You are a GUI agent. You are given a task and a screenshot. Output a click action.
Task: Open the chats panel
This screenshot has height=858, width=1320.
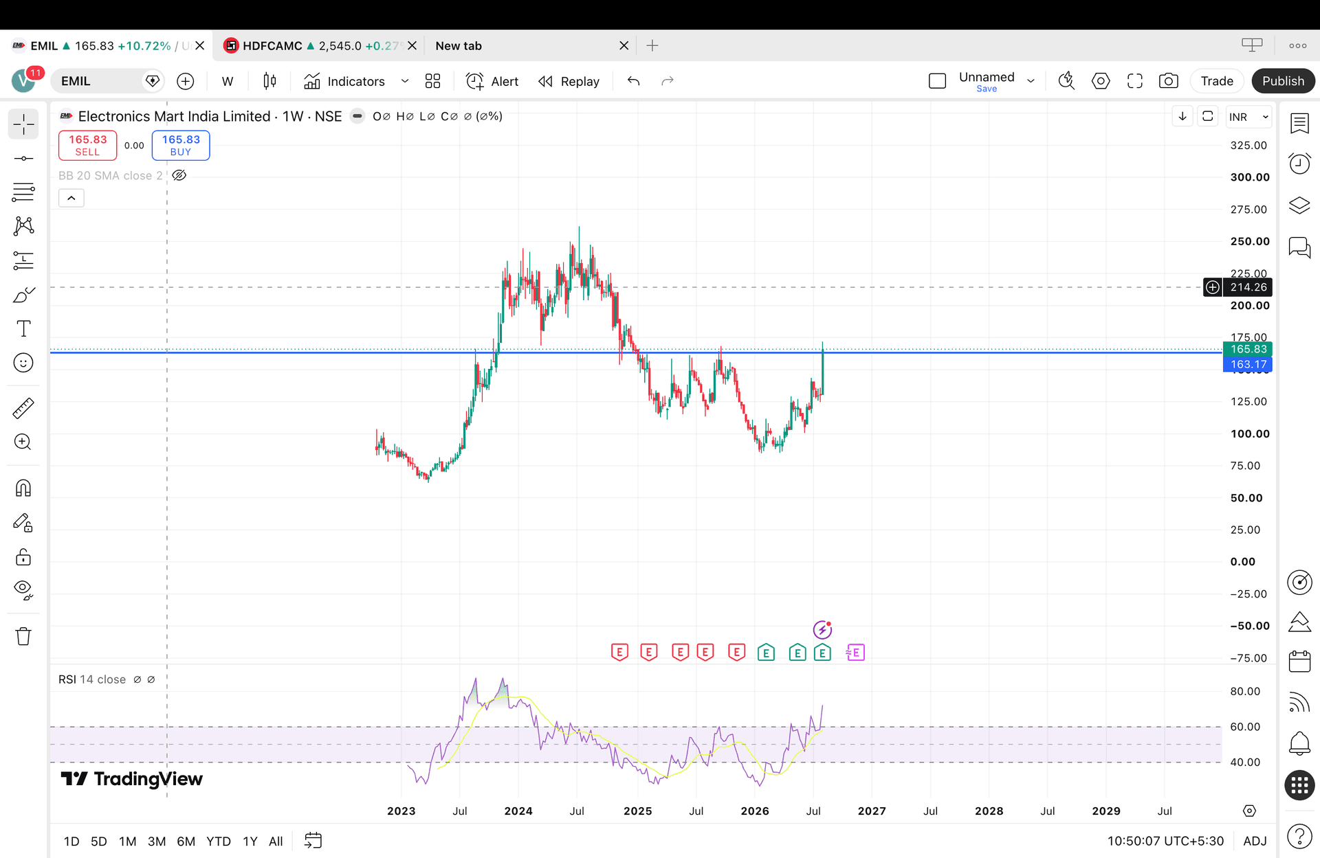tap(1299, 247)
